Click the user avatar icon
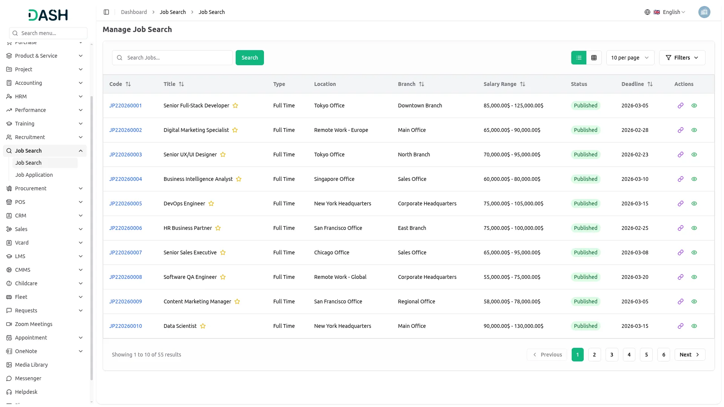 [704, 12]
